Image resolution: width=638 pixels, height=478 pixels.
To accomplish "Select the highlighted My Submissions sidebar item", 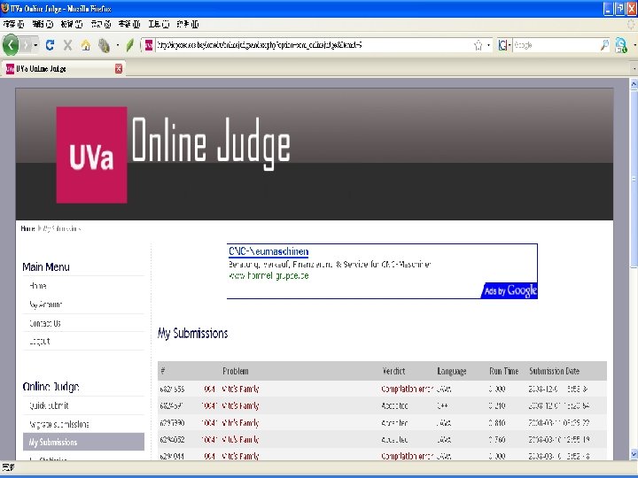I will (83, 442).
